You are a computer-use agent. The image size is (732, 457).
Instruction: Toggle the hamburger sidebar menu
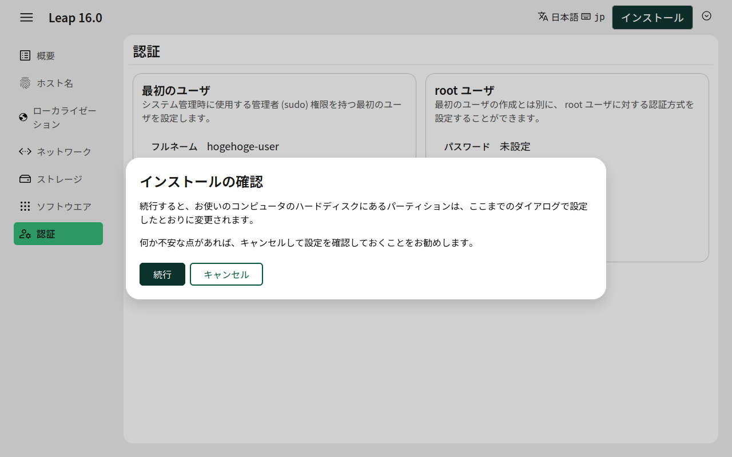click(26, 17)
